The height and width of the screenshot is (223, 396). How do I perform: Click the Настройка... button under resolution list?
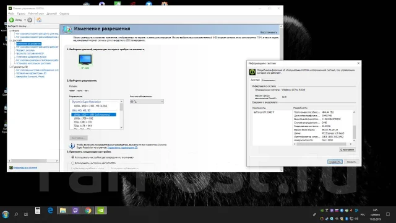point(79,138)
